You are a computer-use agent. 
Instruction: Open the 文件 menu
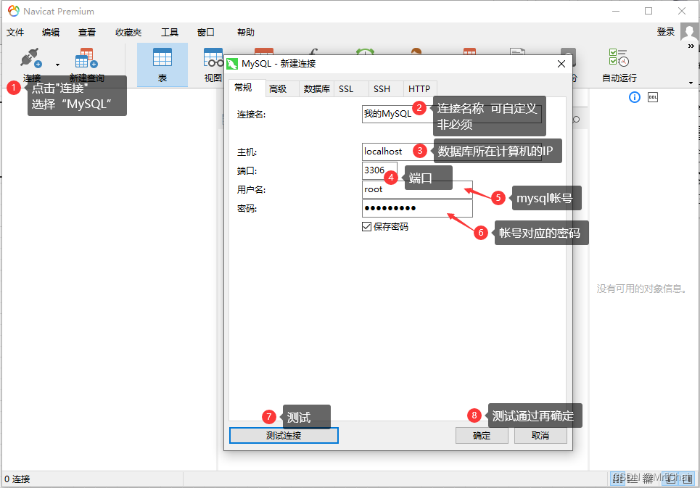tap(15, 33)
